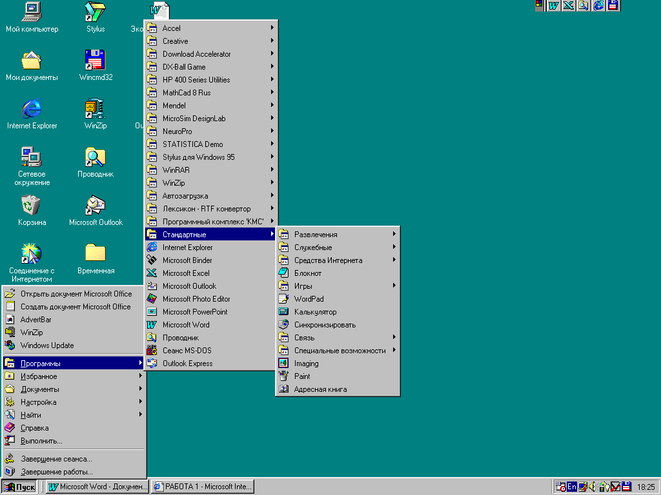The width and height of the screenshot is (661, 495).
Task: Expand the Развлечения submenu
Action: coord(338,235)
